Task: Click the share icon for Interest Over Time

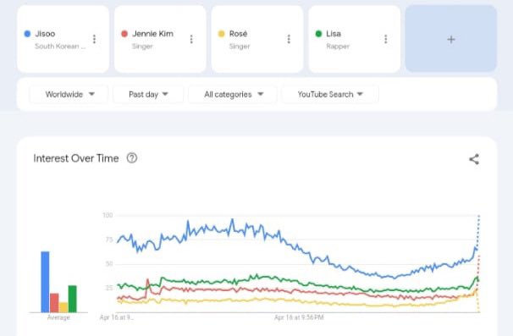Action: click(474, 159)
